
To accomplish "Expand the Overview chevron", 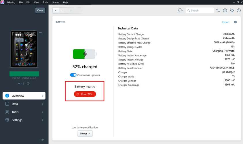I will [43, 96].
